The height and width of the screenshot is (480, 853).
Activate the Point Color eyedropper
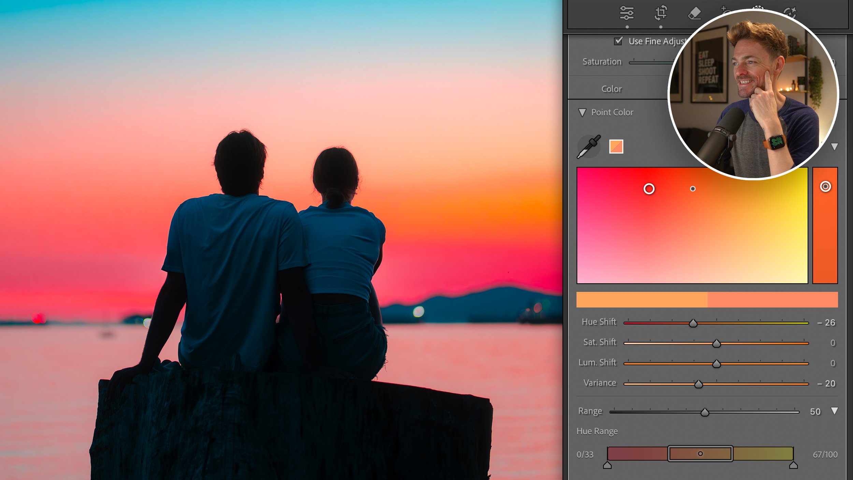(x=589, y=146)
